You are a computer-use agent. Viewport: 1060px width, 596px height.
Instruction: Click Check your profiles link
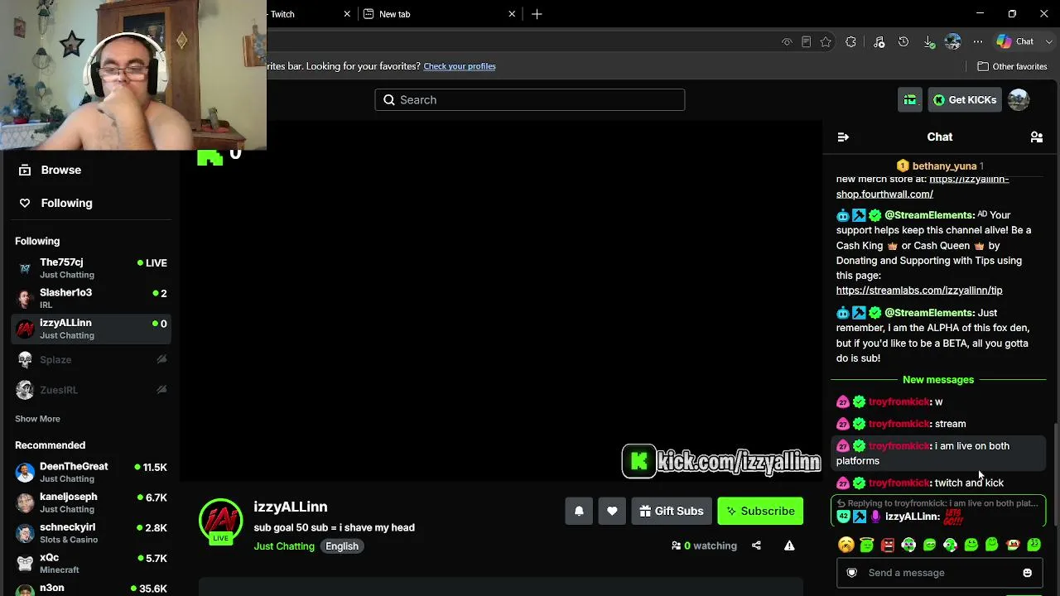[x=460, y=66]
